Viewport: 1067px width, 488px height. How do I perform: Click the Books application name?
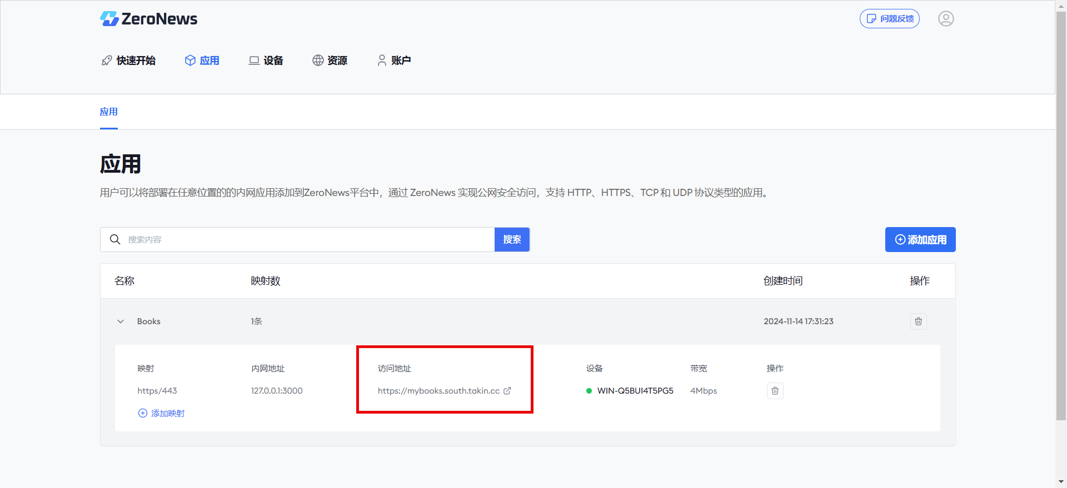pyautogui.click(x=149, y=321)
